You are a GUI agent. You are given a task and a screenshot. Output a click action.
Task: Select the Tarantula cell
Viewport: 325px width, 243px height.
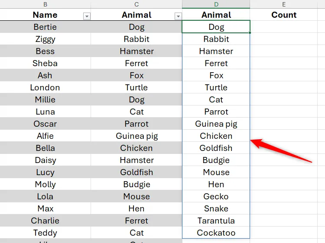(216, 221)
